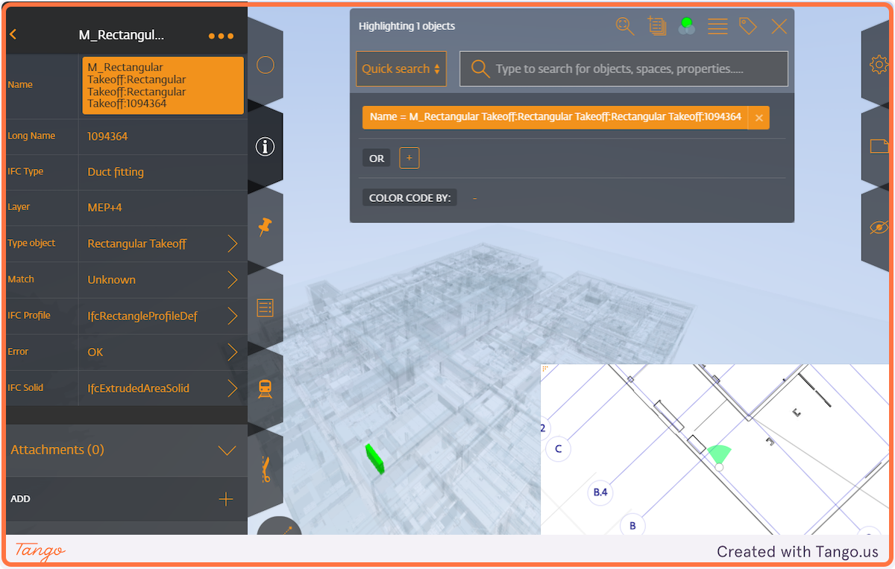The height and width of the screenshot is (569, 895).
Task: Expand the Match Unknown row
Action: [x=232, y=280]
